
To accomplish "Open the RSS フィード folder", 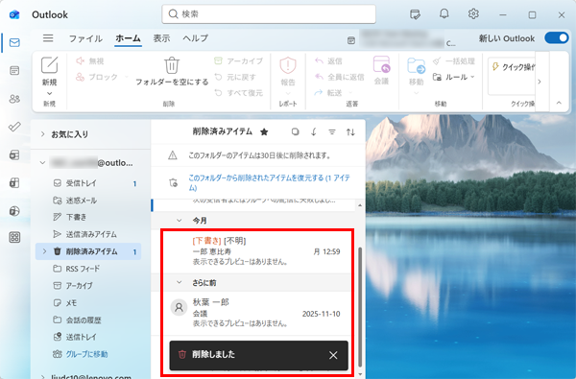I will coord(88,269).
